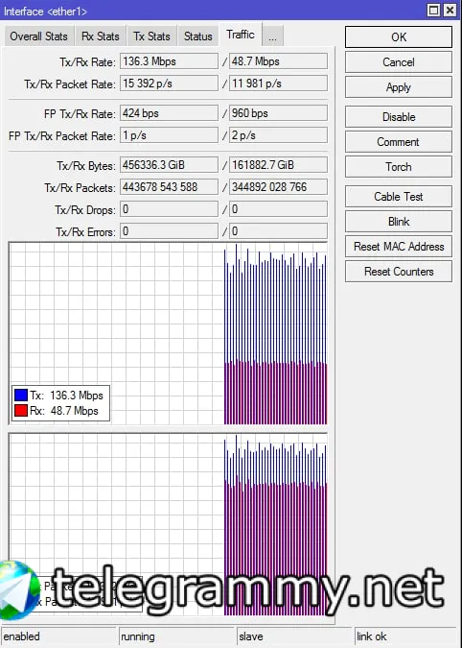462x648 pixels.
Task: Select the Traffic tab
Action: tap(240, 35)
